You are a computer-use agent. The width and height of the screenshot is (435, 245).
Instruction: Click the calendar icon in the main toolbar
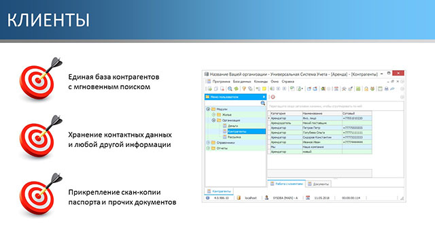point(336,89)
